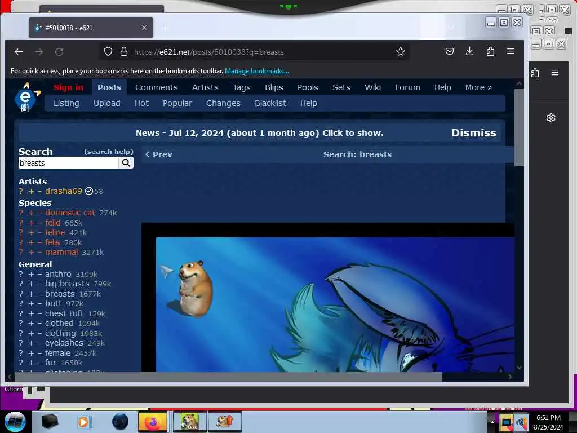
Task: Click the Listing submenu link
Action: coord(66,103)
